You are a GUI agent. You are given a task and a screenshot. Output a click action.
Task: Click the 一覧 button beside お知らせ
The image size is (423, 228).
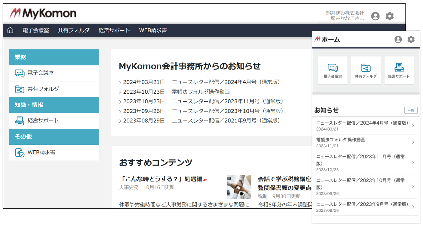(x=411, y=110)
